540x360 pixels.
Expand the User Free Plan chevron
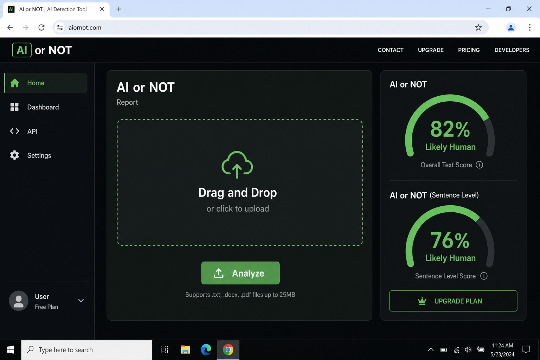tap(81, 301)
